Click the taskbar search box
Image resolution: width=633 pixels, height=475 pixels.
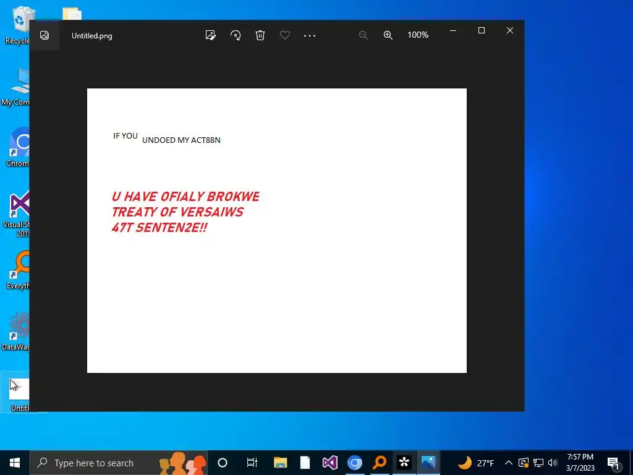pos(119,463)
